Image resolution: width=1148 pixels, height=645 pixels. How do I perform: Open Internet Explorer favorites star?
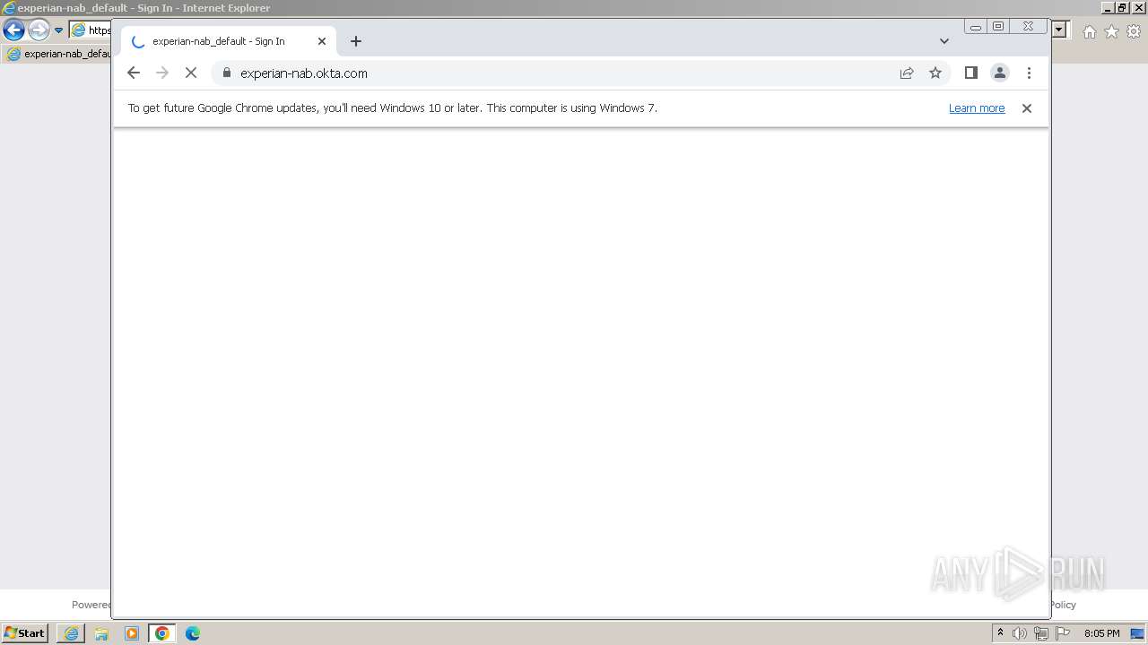1111,31
